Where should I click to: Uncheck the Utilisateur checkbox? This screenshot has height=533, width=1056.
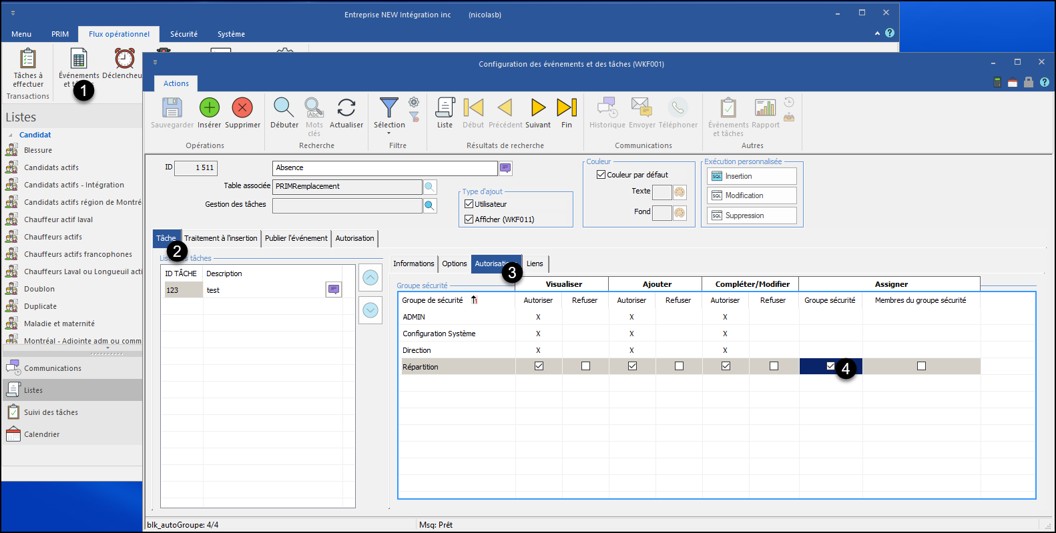click(469, 204)
